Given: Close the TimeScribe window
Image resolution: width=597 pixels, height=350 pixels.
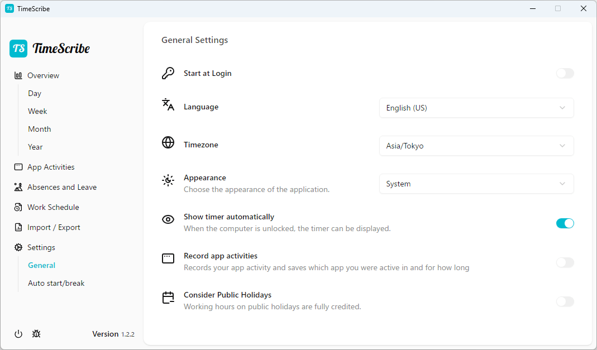Looking at the screenshot, I should tap(583, 8).
